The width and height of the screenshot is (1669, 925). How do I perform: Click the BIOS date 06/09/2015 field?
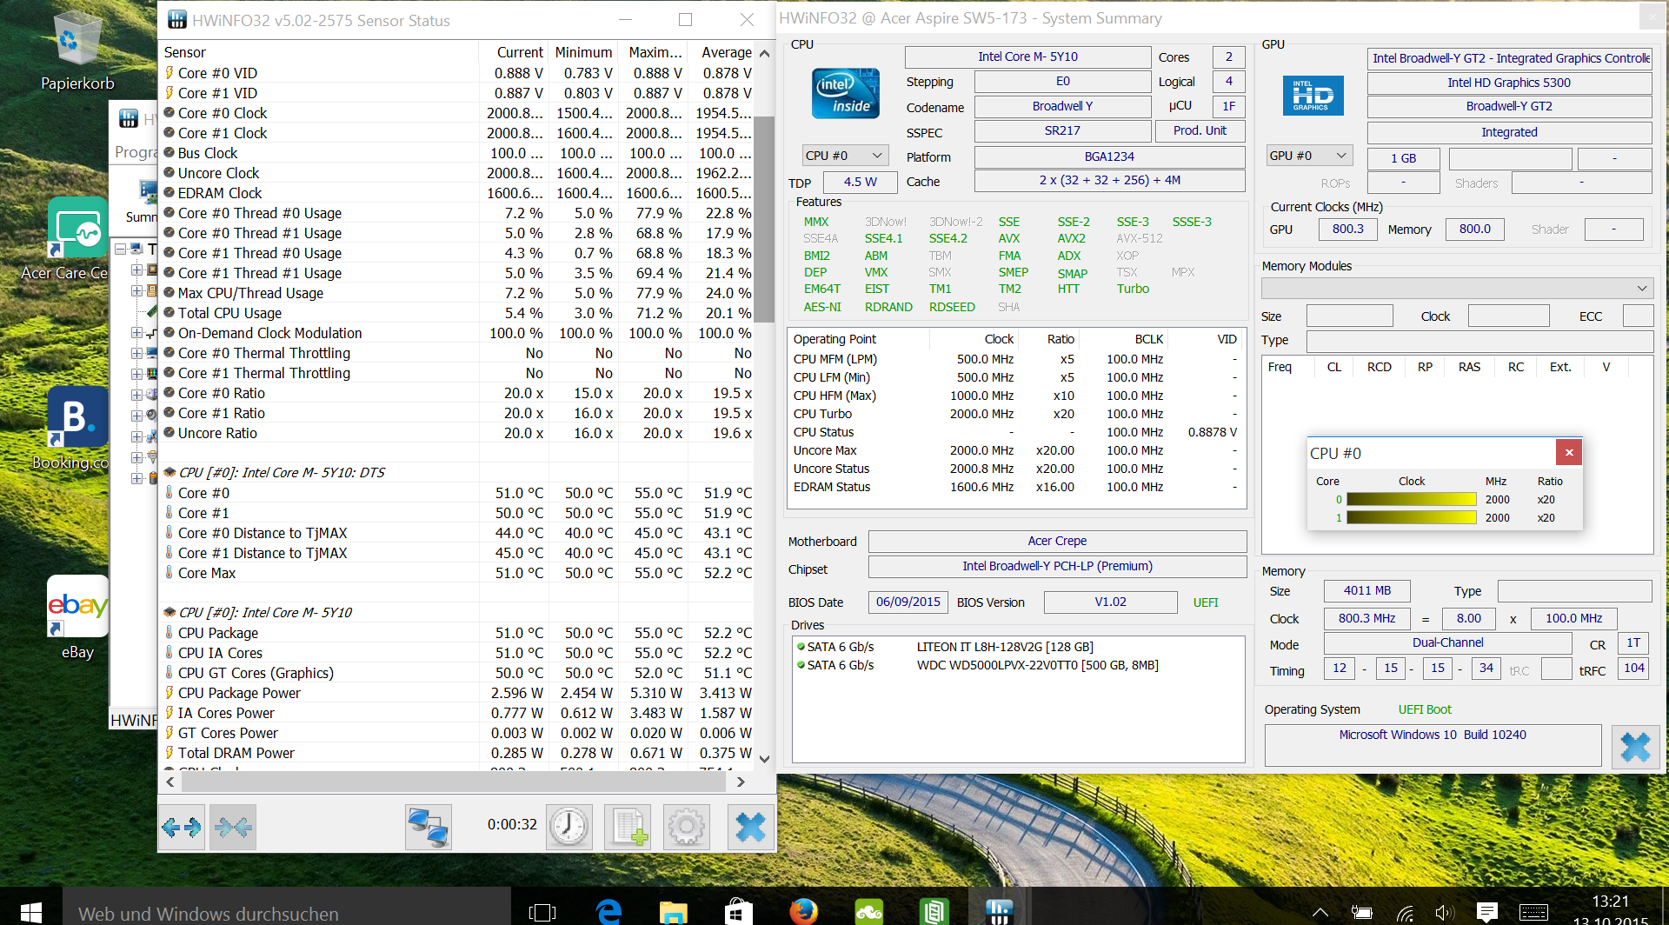908,602
